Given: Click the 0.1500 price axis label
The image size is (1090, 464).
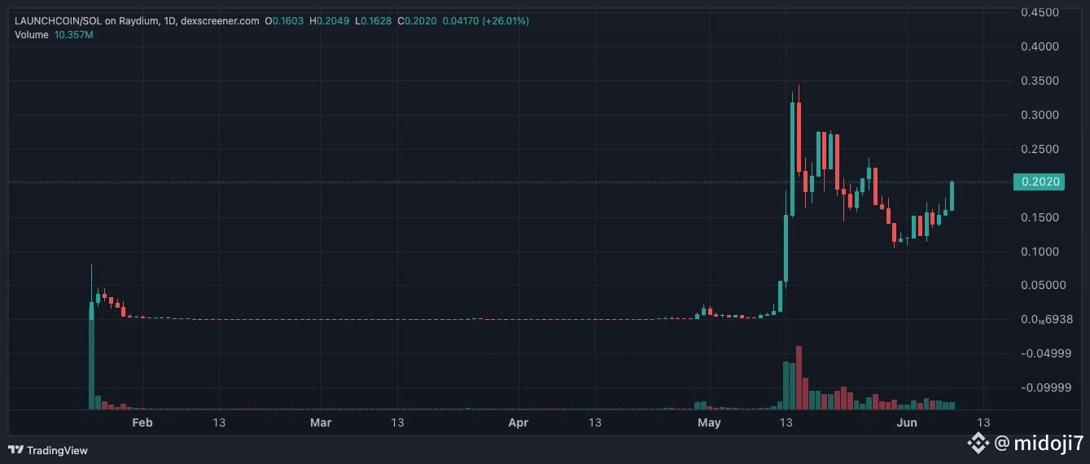Looking at the screenshot, I should [1040, 217].
